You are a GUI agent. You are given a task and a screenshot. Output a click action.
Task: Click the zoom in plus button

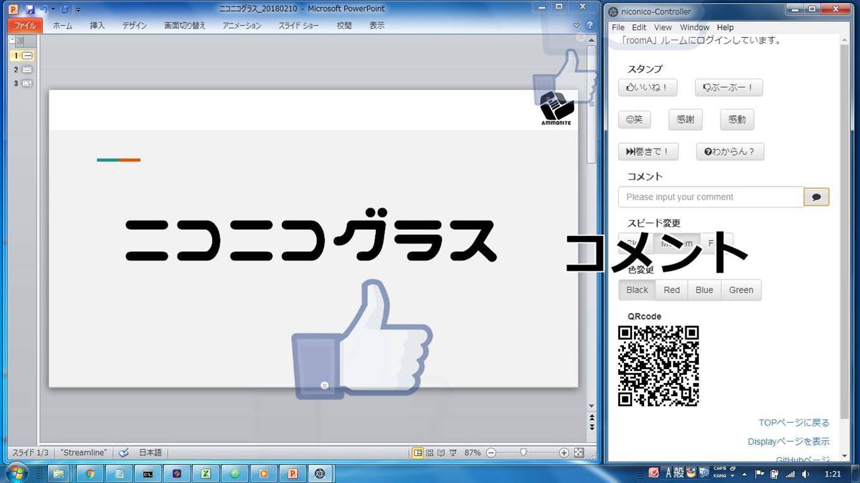(x=563, y=453)
